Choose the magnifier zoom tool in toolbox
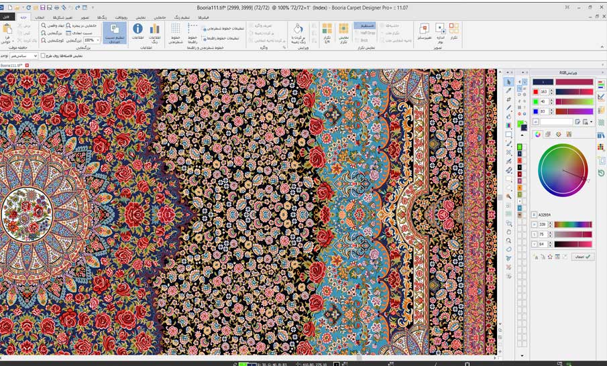Screen dimensions: 607x366 coord(508,241)
